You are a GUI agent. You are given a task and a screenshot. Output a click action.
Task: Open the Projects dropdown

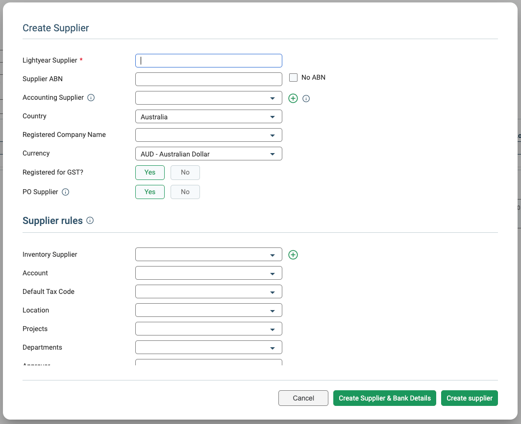pos(209,329)
